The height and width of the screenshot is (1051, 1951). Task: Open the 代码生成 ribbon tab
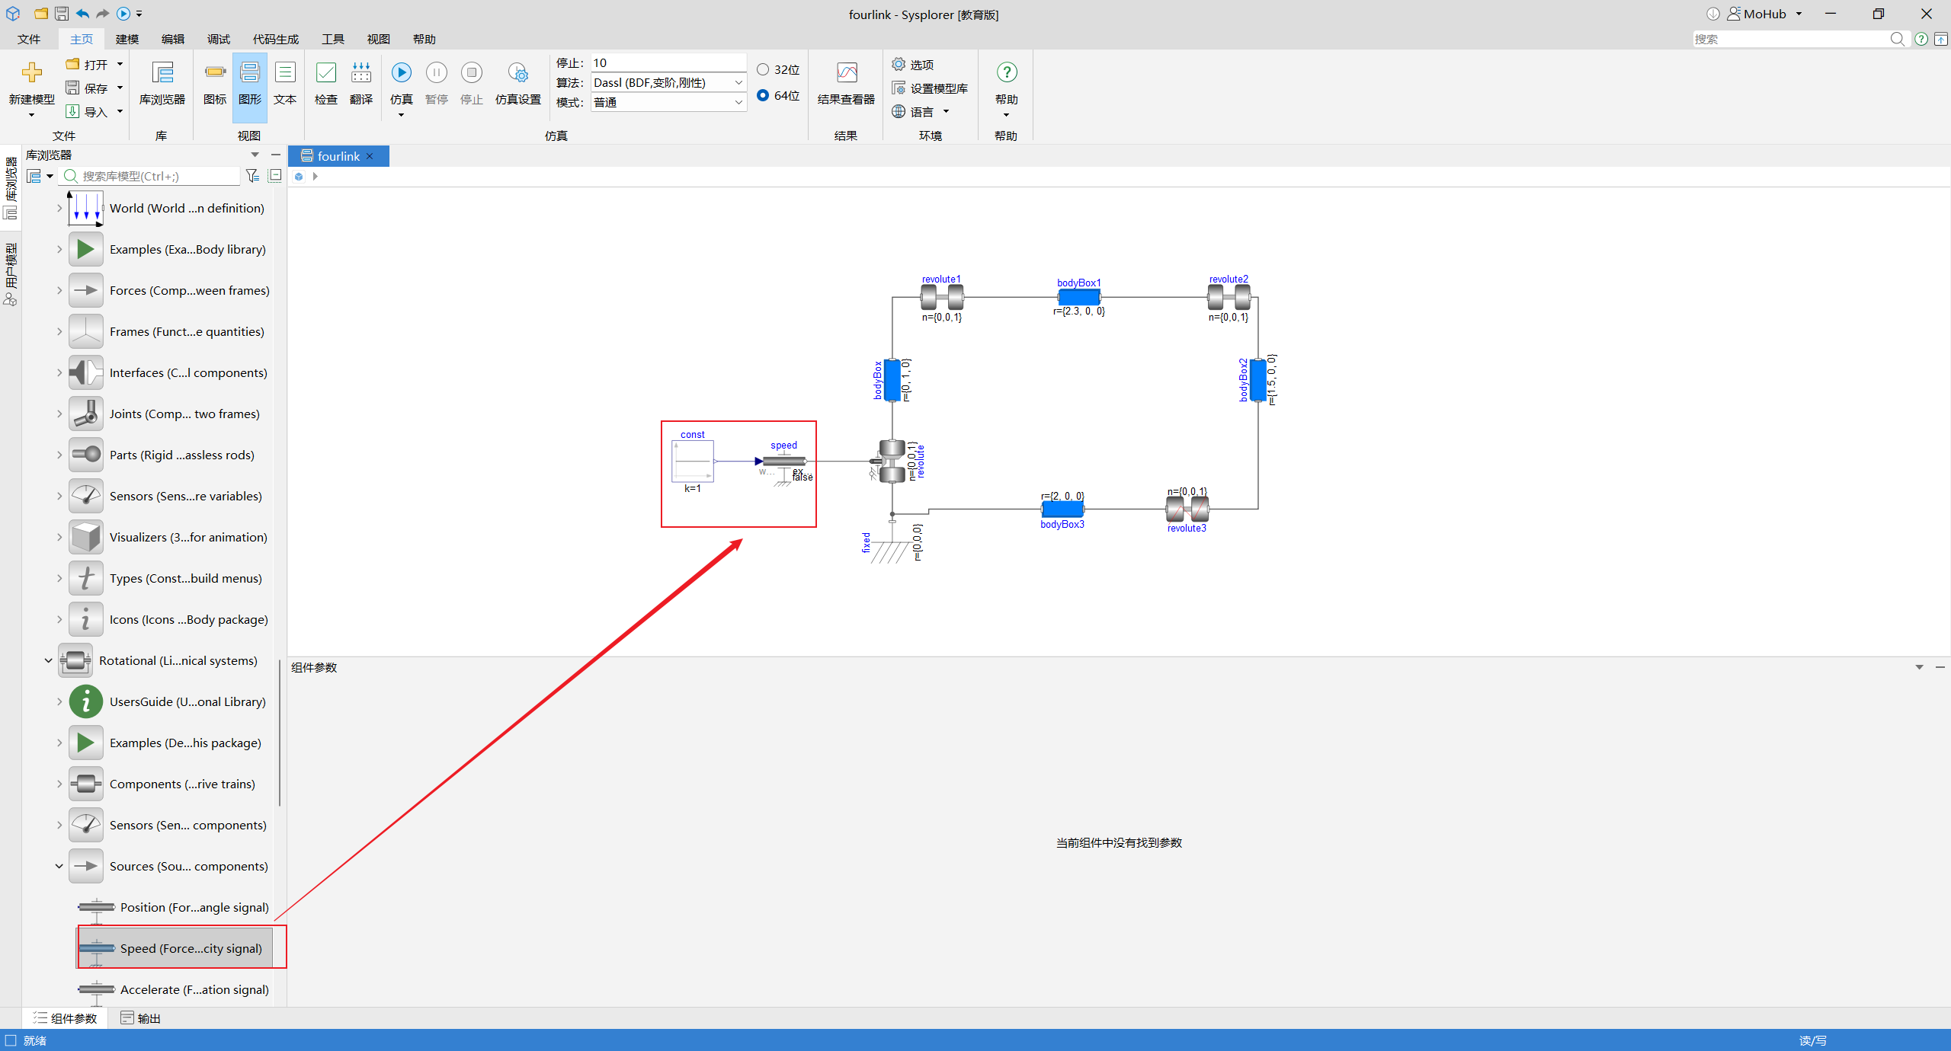coord(276,39)
